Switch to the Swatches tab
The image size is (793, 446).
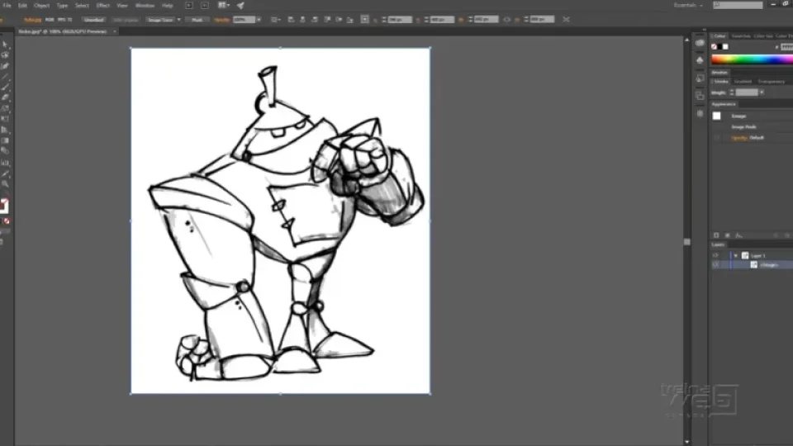coord(741,36)
